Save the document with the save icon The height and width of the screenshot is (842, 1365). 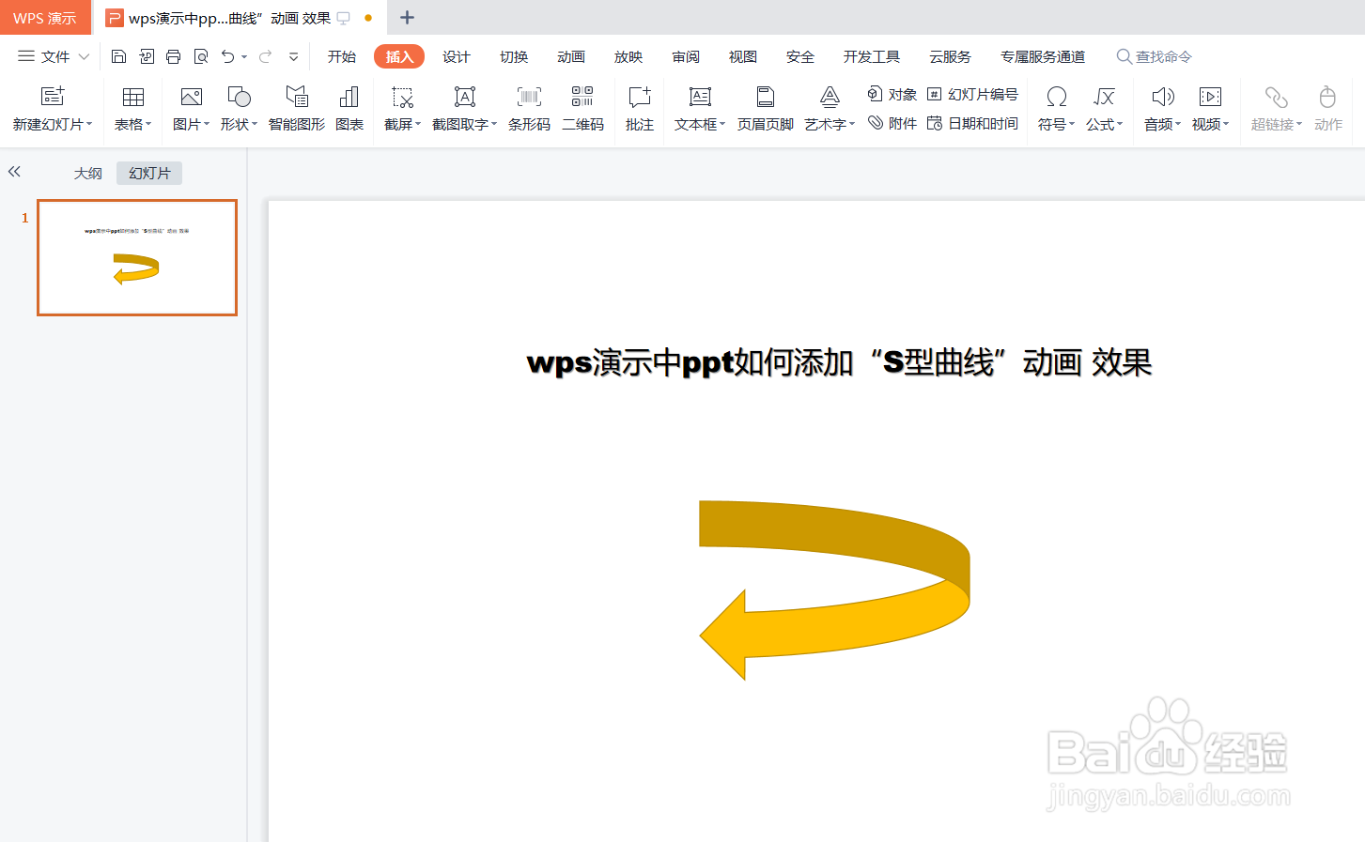click(118, 56)
